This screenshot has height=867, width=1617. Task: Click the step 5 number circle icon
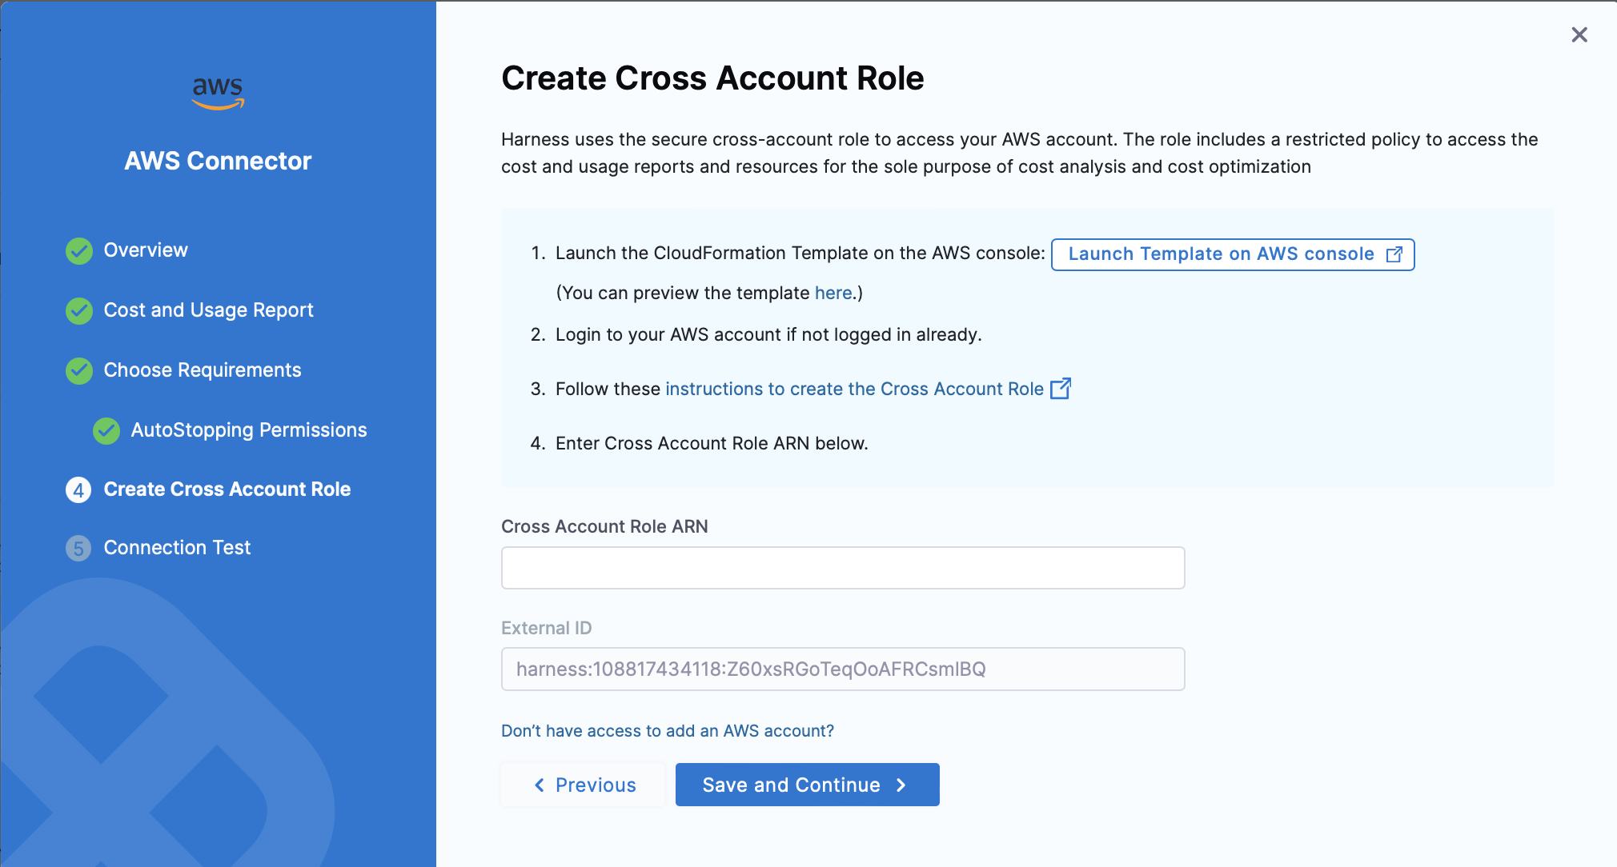point(78,549)
